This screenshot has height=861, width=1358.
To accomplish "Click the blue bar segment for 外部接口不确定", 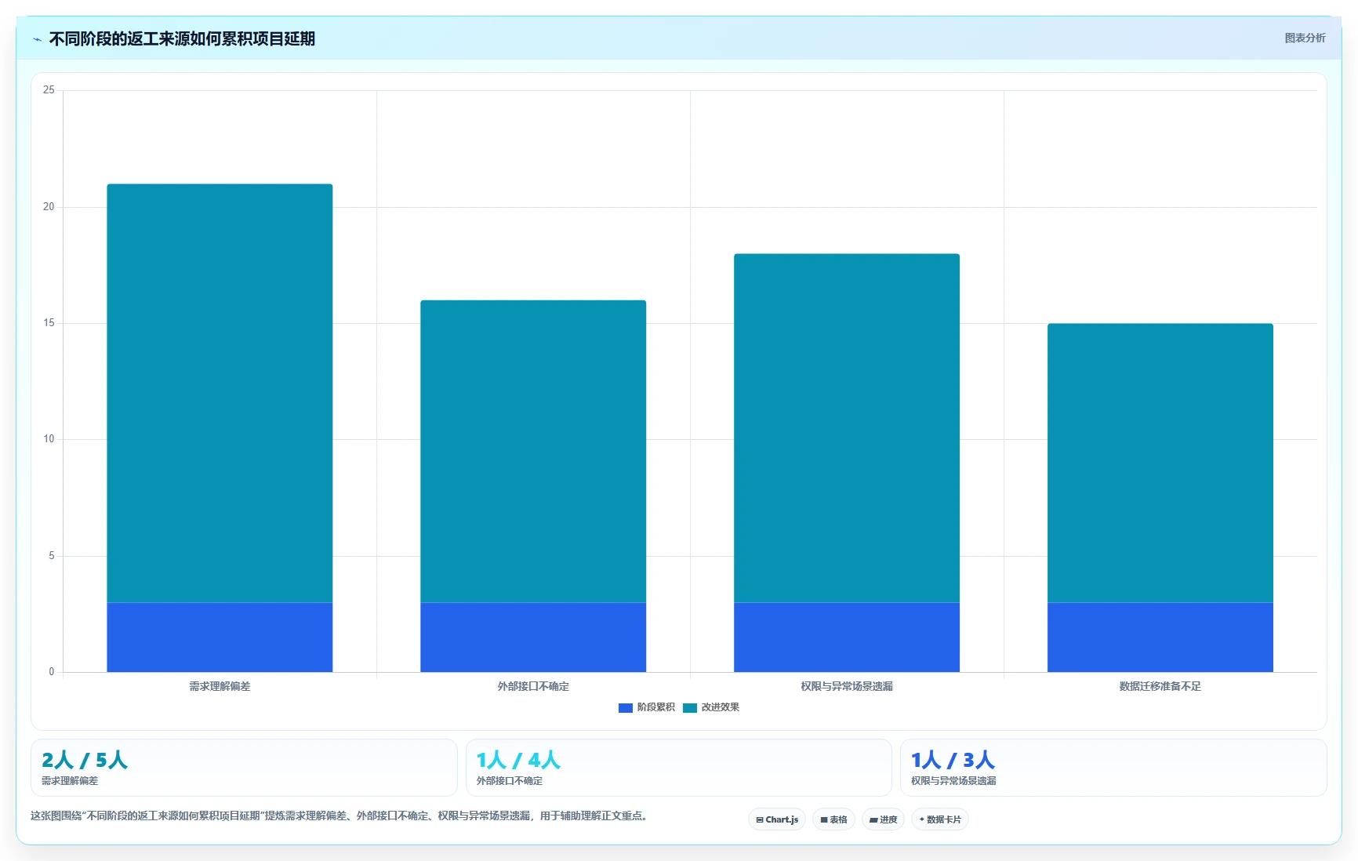I will 533,637.
